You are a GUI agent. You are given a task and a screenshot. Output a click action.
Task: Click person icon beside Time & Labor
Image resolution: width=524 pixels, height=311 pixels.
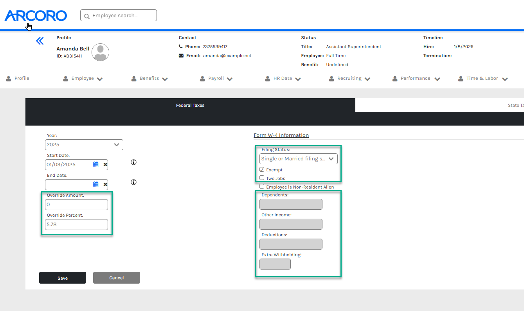pyautogui.click(x=461, y=79)
